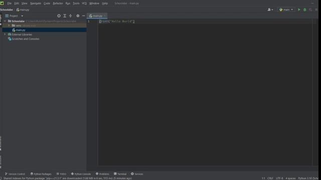The width and height of the screenshot is (321, 180).
Task: Click the CRLF line separator in status bar
Action: (270, 178)
